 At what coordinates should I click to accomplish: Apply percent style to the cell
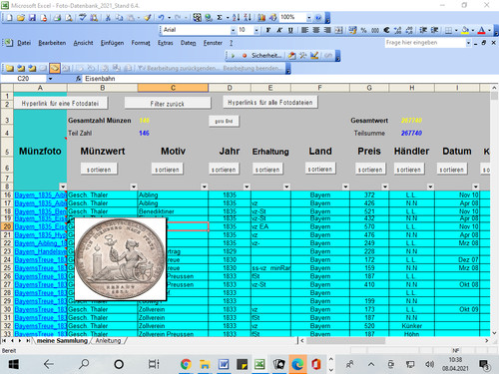pyautogui.click(x=364, y=30)
